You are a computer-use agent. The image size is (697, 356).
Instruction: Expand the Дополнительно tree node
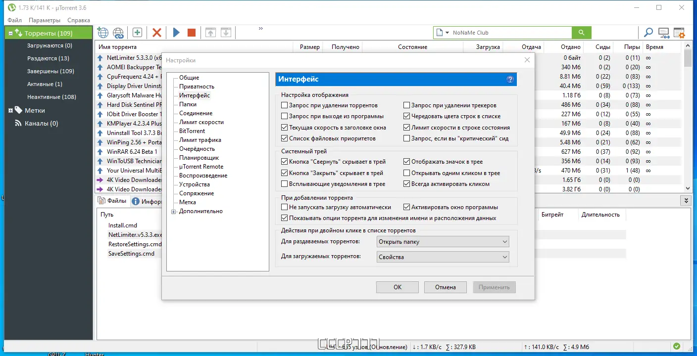click(174, 212)
